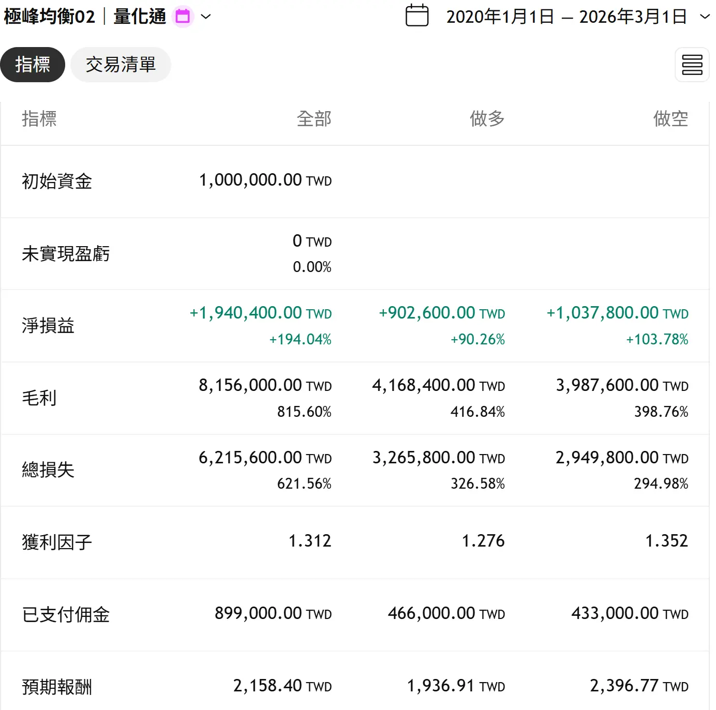Viewport: 716px width, 710px height.
Task: Click the 全部 column header
Action: [314, 119]
